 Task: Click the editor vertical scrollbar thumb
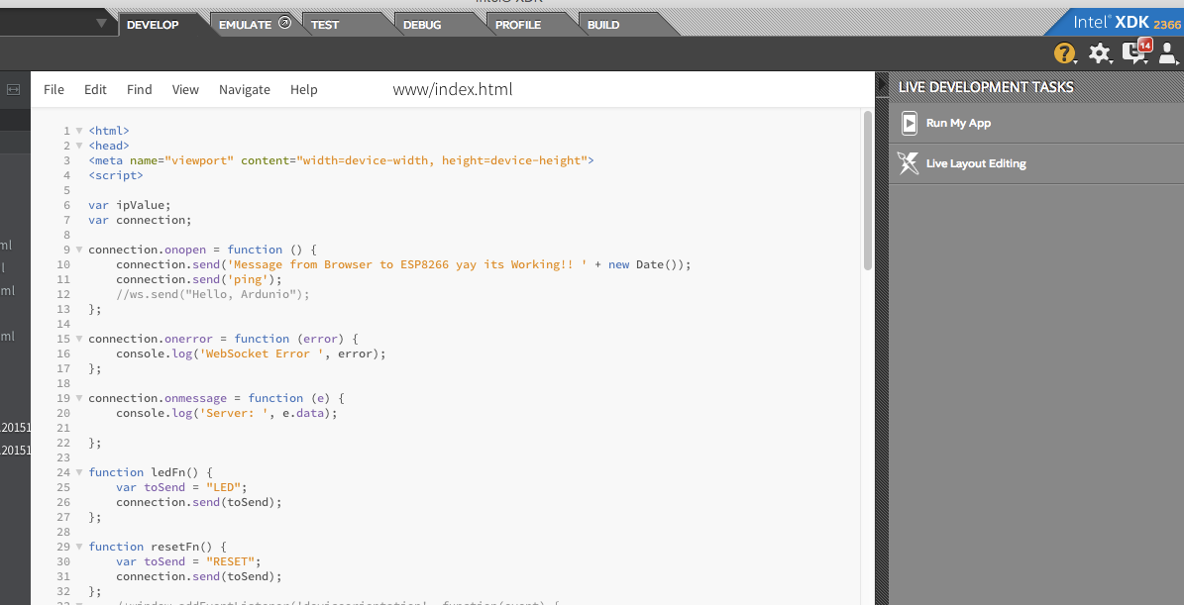(868, 190)
